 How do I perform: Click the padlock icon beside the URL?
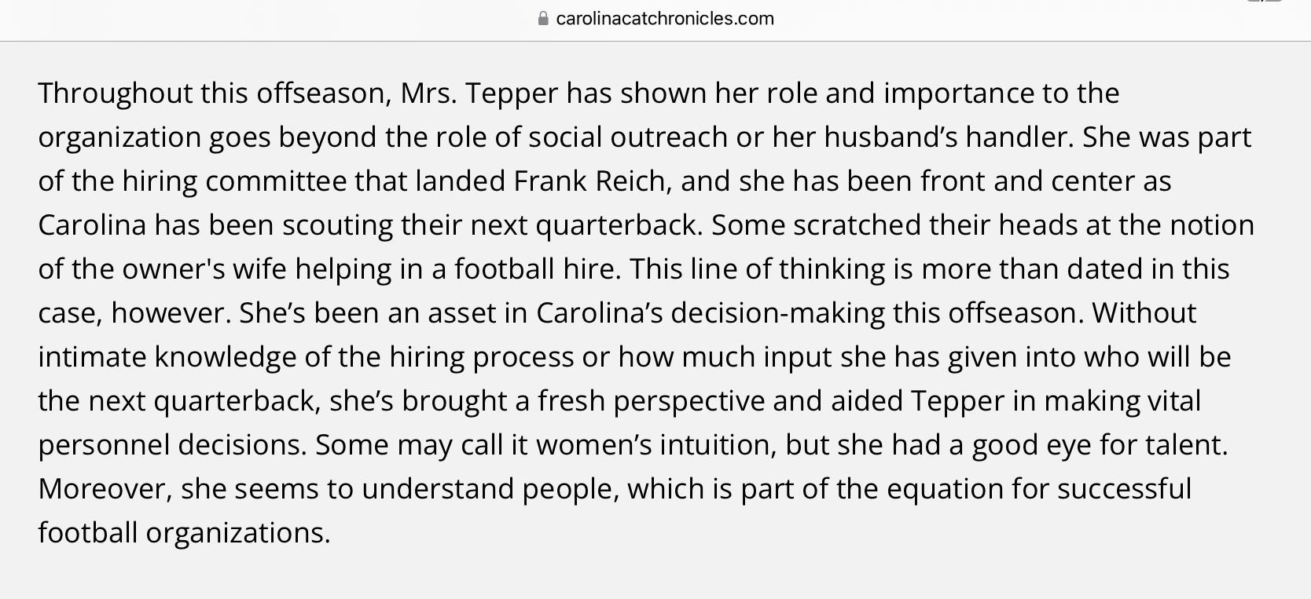click(543, 18)
